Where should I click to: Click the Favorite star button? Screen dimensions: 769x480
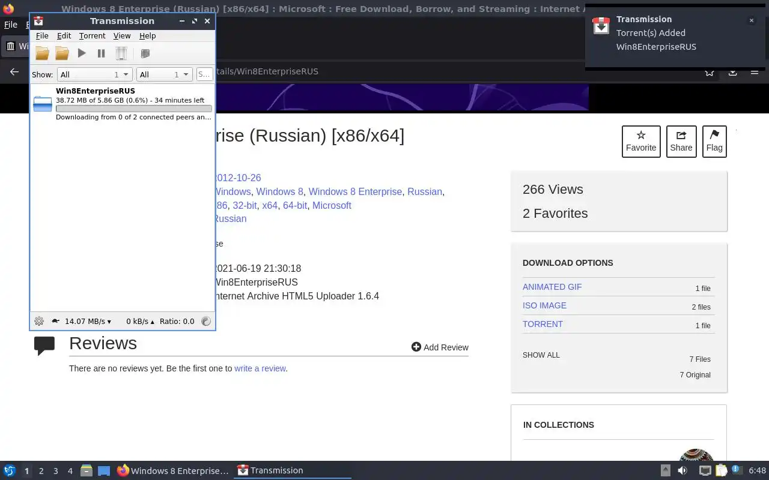tap(641, 142)
